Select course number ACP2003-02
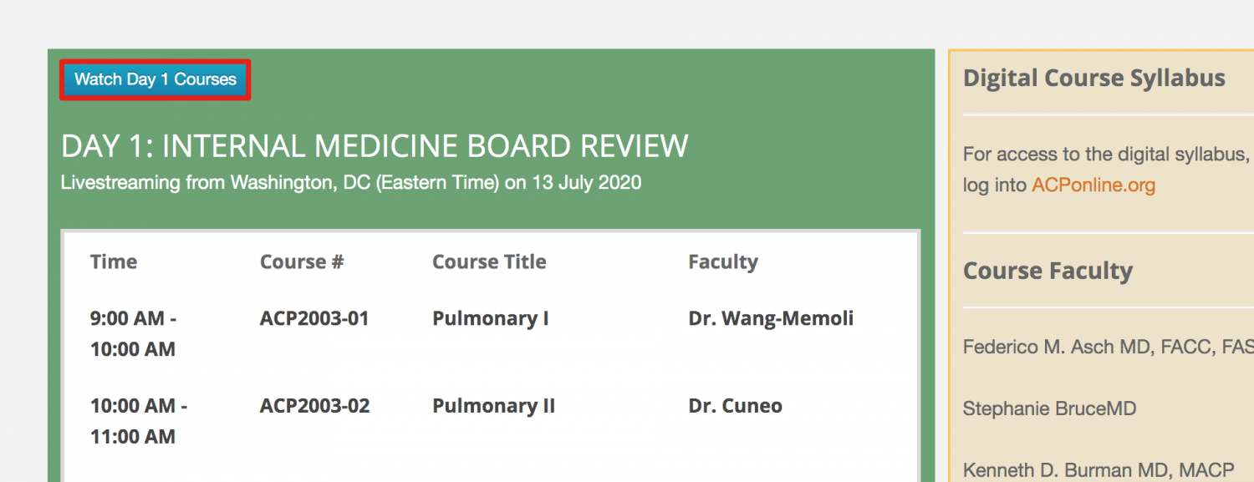The height and width of the screenshot is (482, 1254). [314, 406]
